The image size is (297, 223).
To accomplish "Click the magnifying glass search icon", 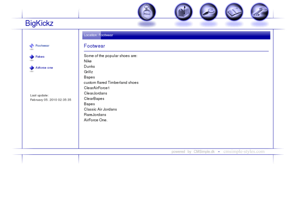I will tap(209, 12).
